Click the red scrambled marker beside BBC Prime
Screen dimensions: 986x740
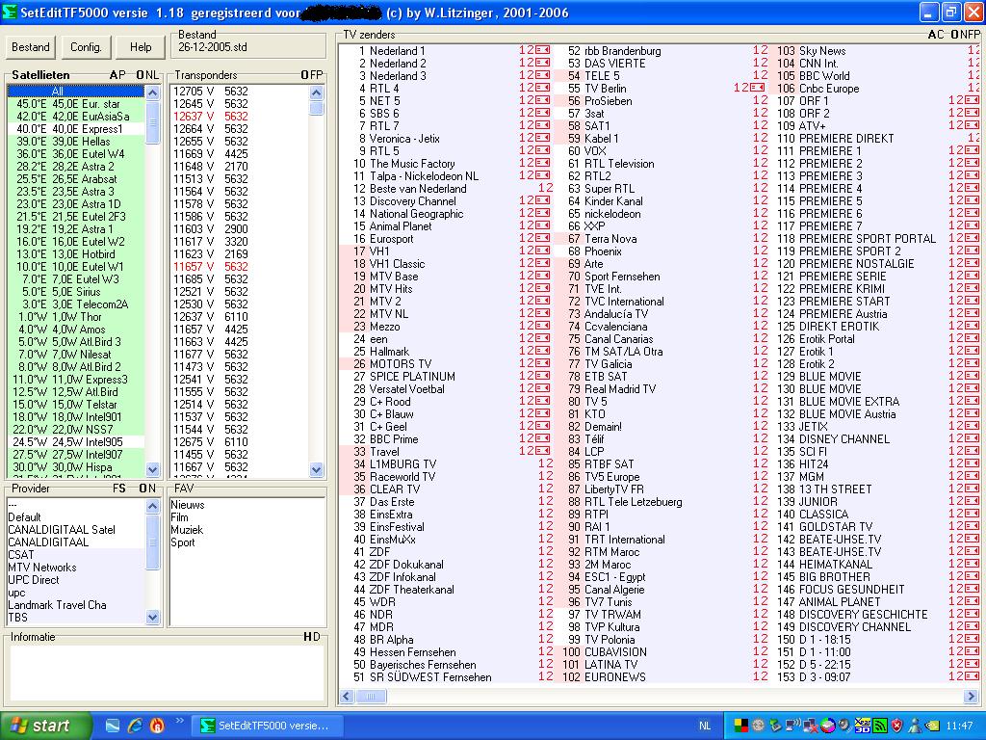click(543, 438)
